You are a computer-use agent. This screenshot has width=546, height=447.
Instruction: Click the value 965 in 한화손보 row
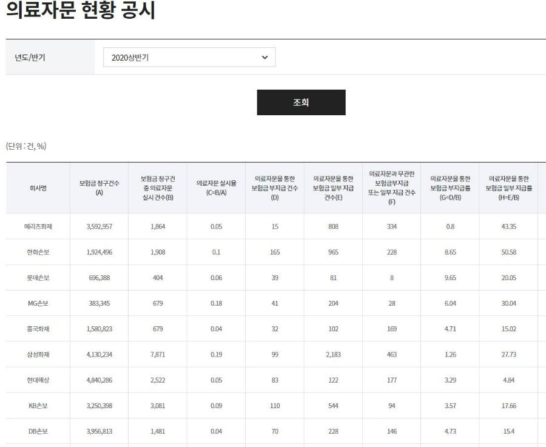(x=333, y=252)
